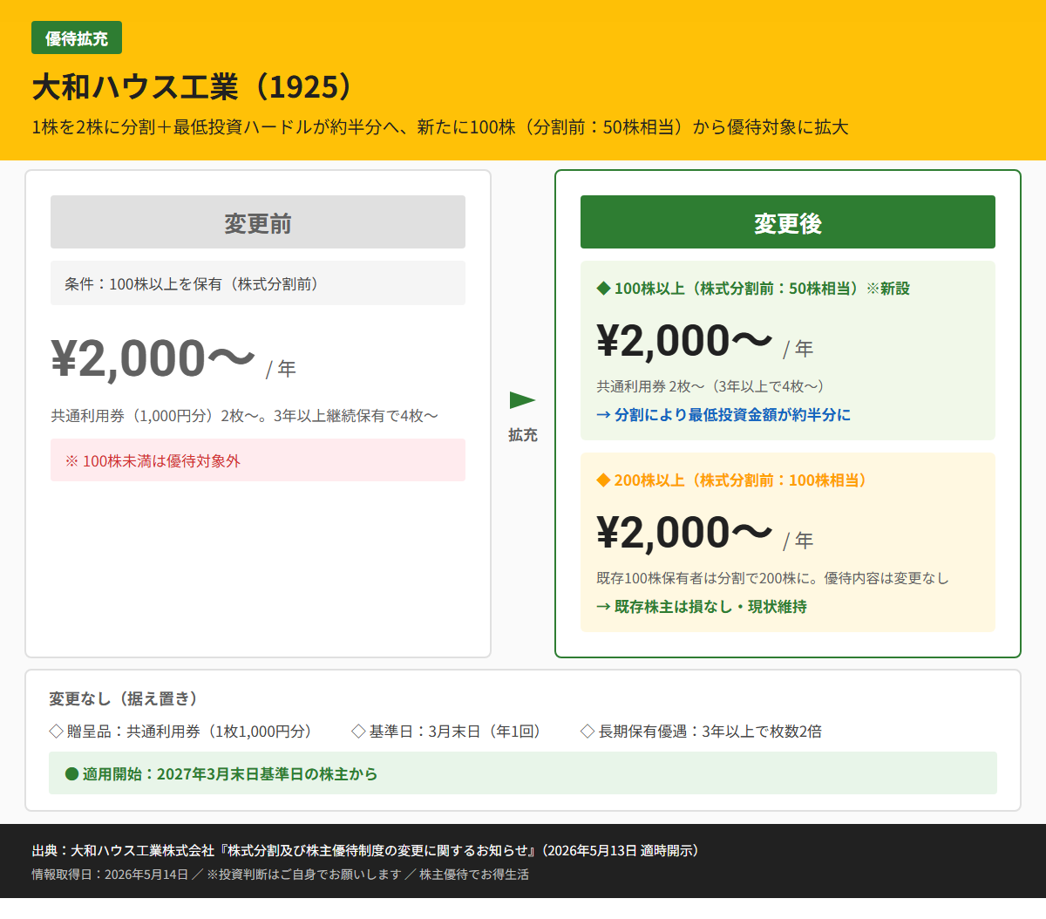Click the text 長期保有優遇：3年以上で枚数2倍
The height and width of the screenshot is (919, 1046).
(x=710, y=732)
